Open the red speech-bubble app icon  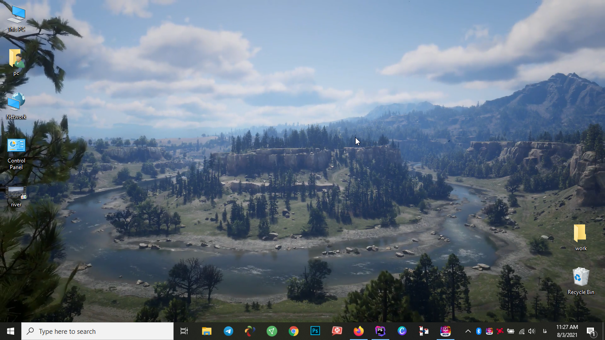(x=337, y=331)
